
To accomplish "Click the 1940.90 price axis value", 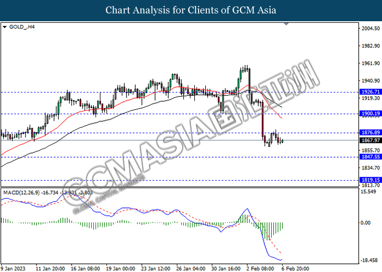I will (x=371, y=81).
